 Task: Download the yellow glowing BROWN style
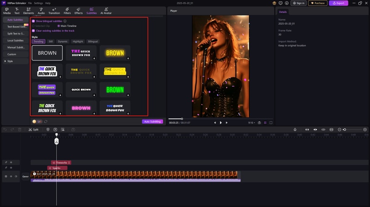[x=128, y=59]
